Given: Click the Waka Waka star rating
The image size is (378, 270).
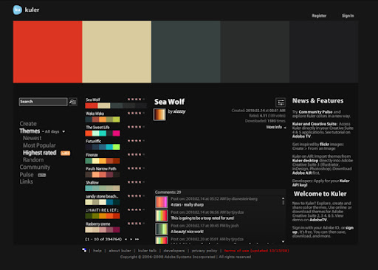Looking at the screenshot, I should coord(136,113).
